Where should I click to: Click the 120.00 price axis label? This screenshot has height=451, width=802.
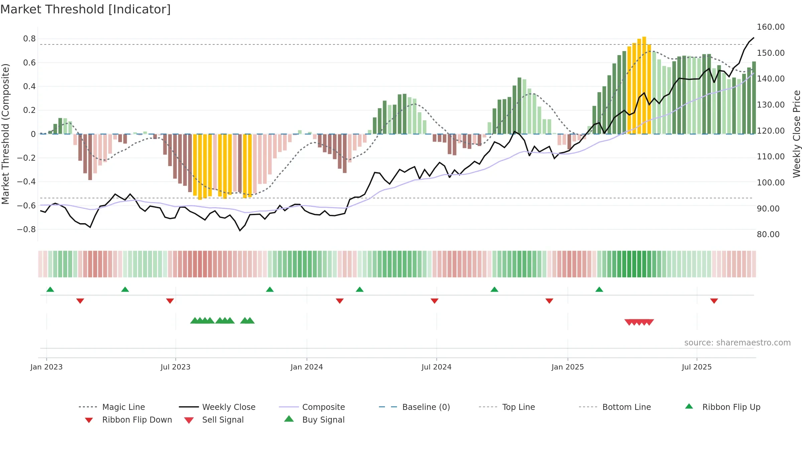(x=771, y=131)
